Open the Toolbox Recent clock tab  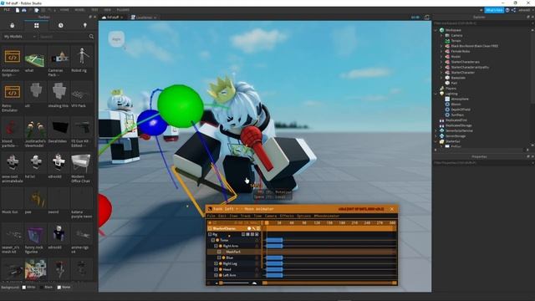61,26
